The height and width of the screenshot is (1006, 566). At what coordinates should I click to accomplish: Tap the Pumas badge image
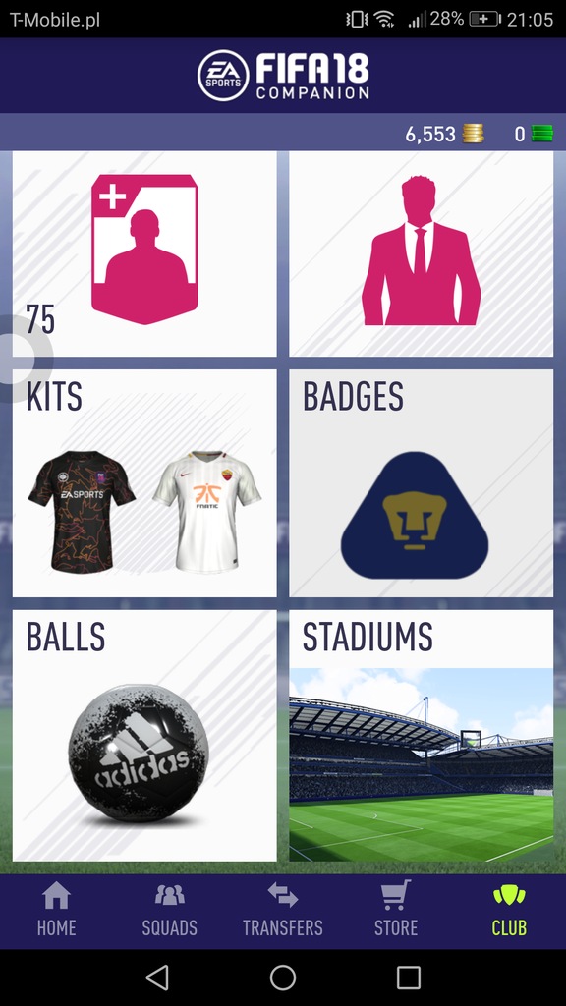pyautogui.click(x=415, y=515)
